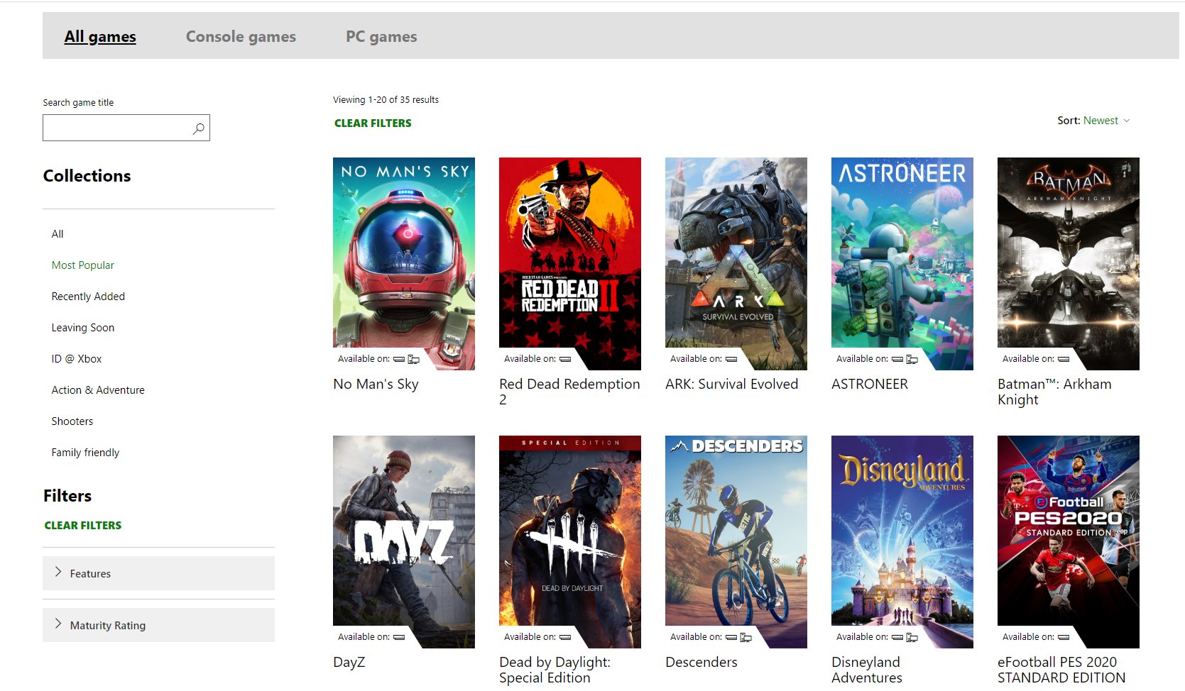Select Most Popular collection
This screenshot has height=691, width=1185.
(82, 265)
